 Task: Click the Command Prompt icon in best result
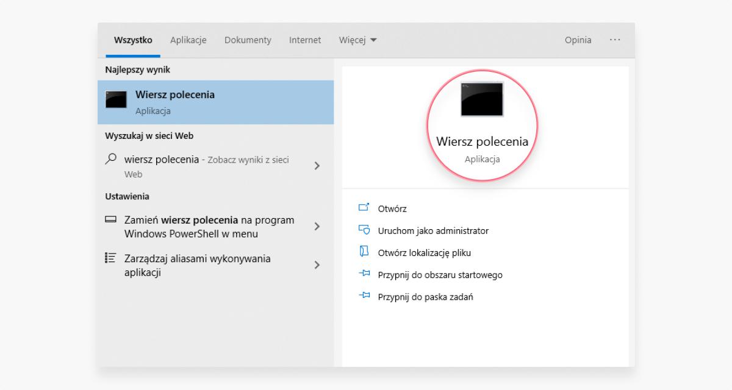(116, 100)
